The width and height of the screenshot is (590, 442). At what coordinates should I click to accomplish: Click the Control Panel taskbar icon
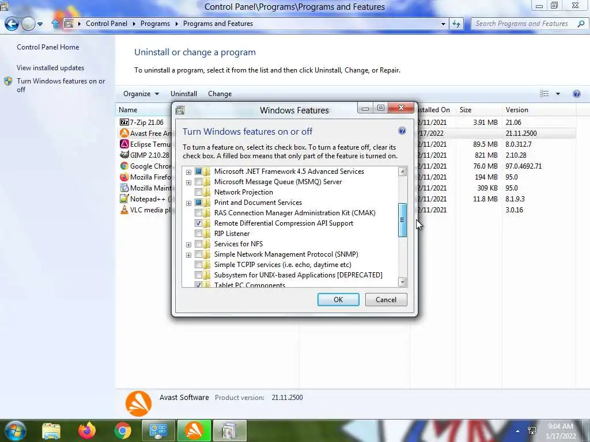158,430
